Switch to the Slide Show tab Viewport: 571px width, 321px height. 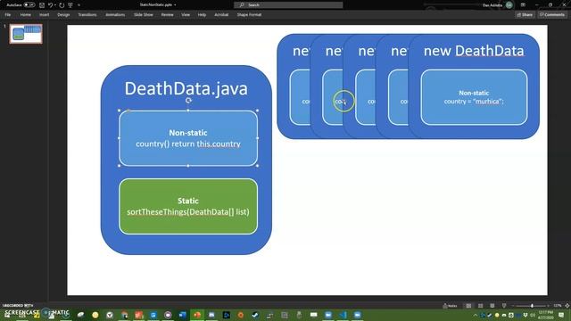pos(144,15)
